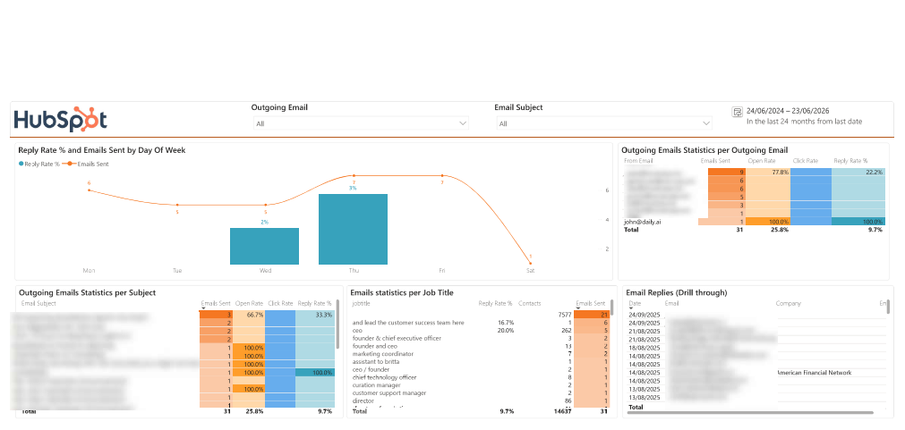905x430 pixels.
Task: Select the 'marketing coordinator' row
Action: click(x=480, y=354)
